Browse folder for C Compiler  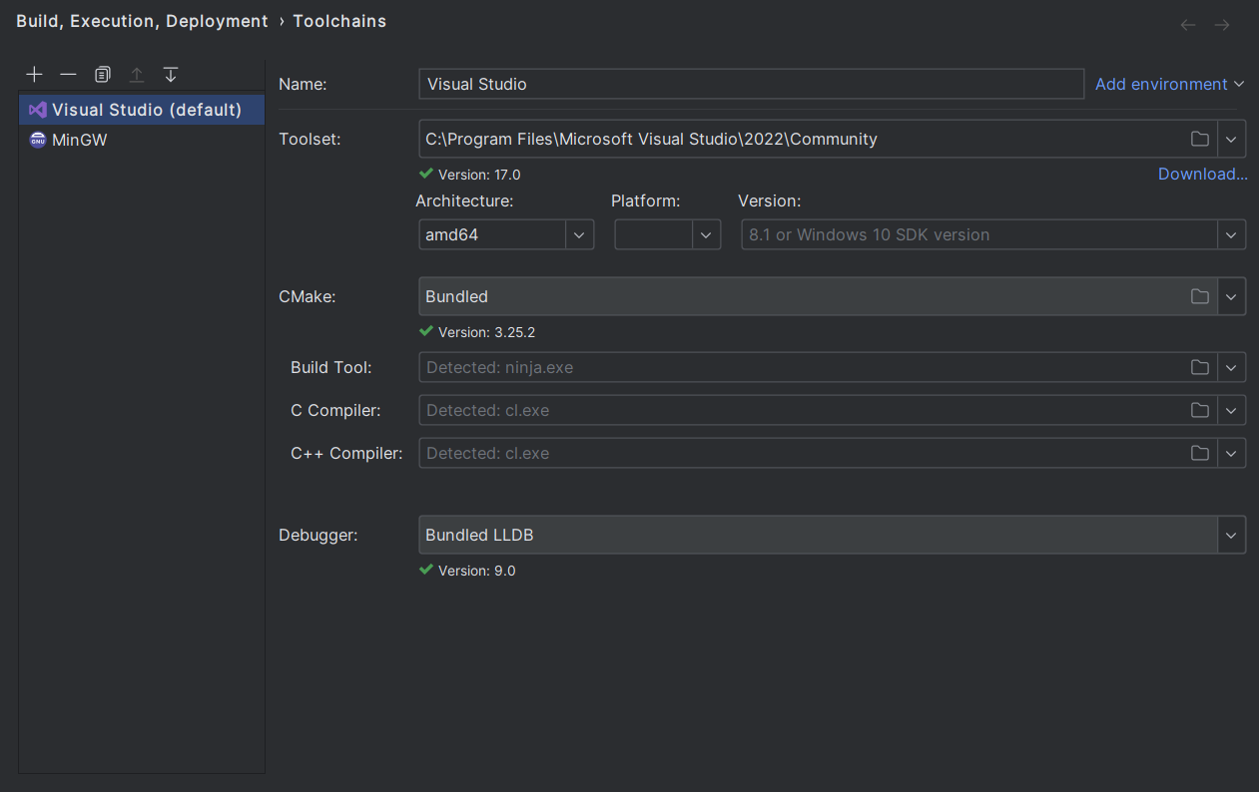pos(1200,411)
